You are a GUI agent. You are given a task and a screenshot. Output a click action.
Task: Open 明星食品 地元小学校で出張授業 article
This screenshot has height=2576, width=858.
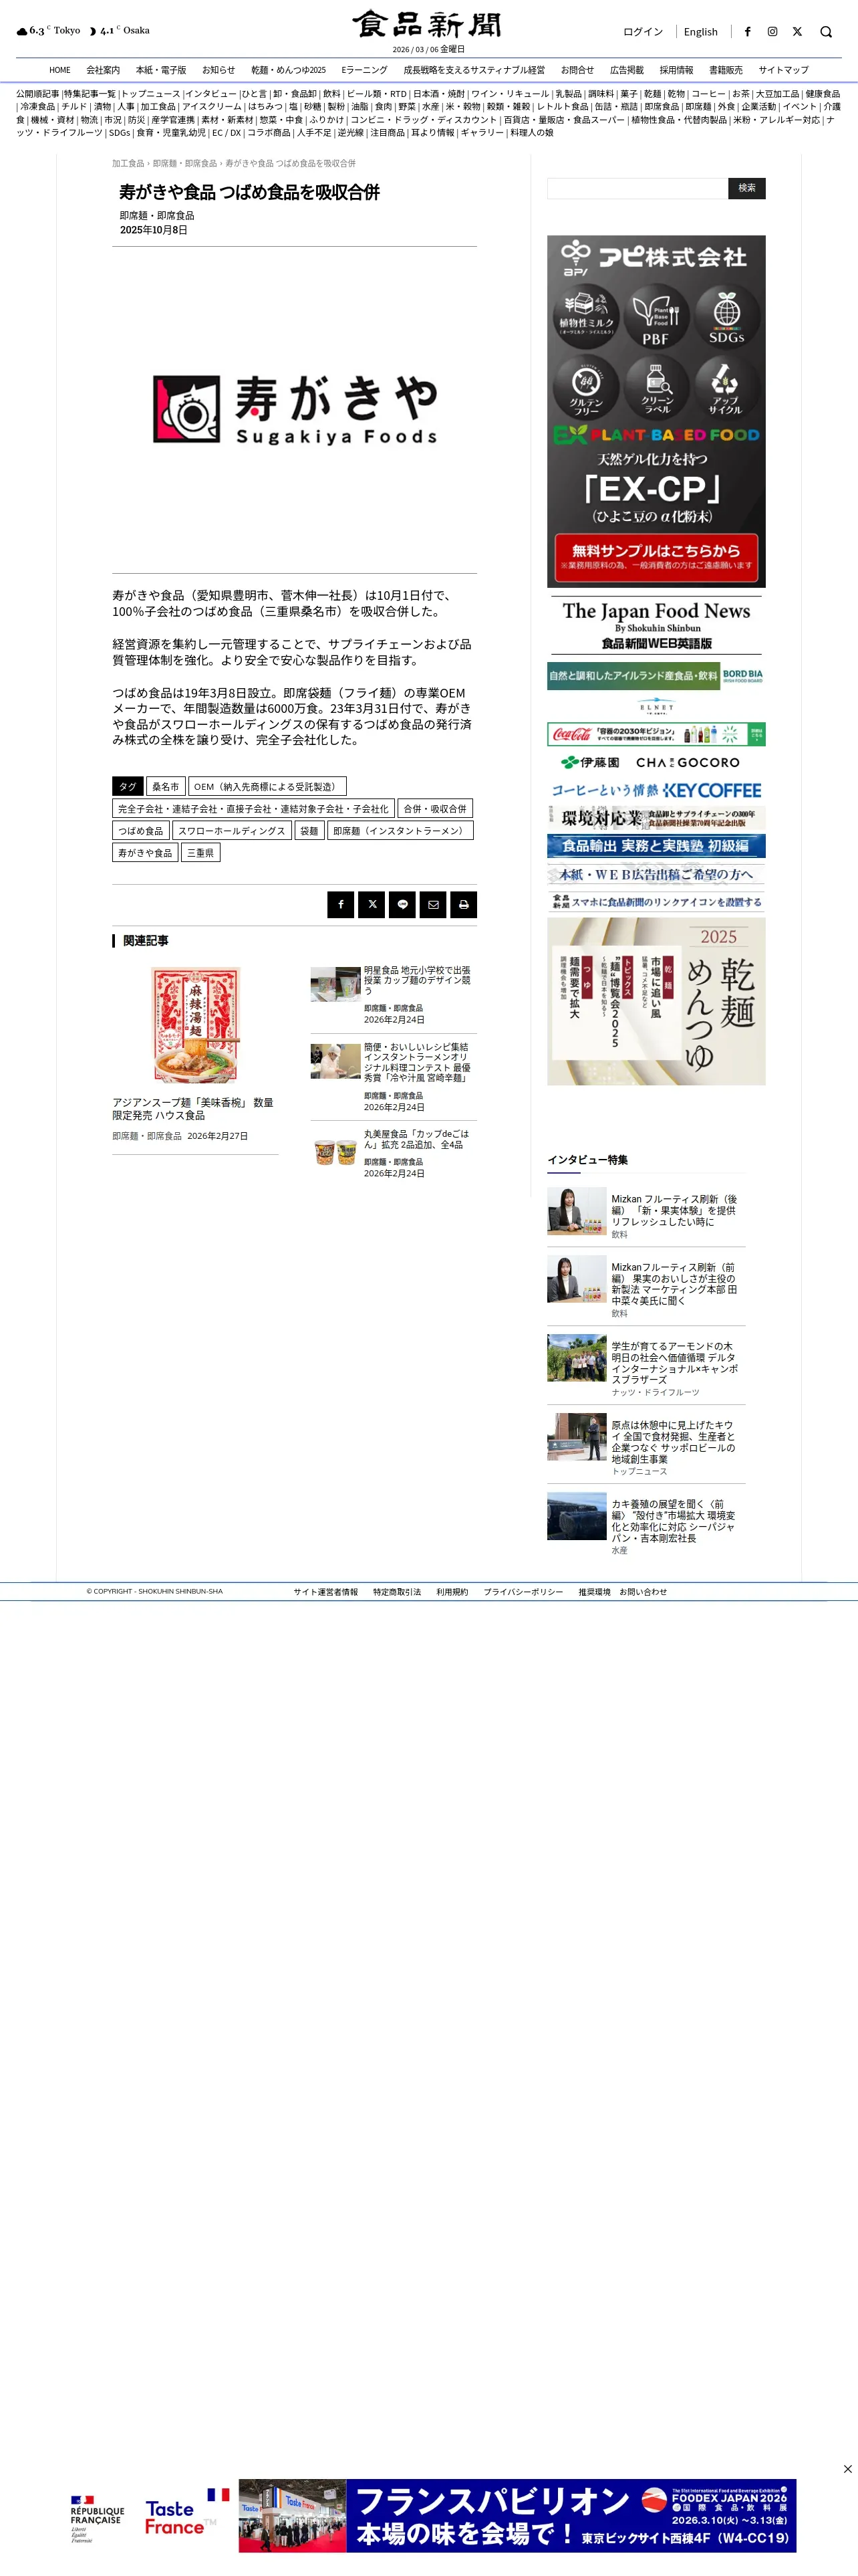click(418, 981)
